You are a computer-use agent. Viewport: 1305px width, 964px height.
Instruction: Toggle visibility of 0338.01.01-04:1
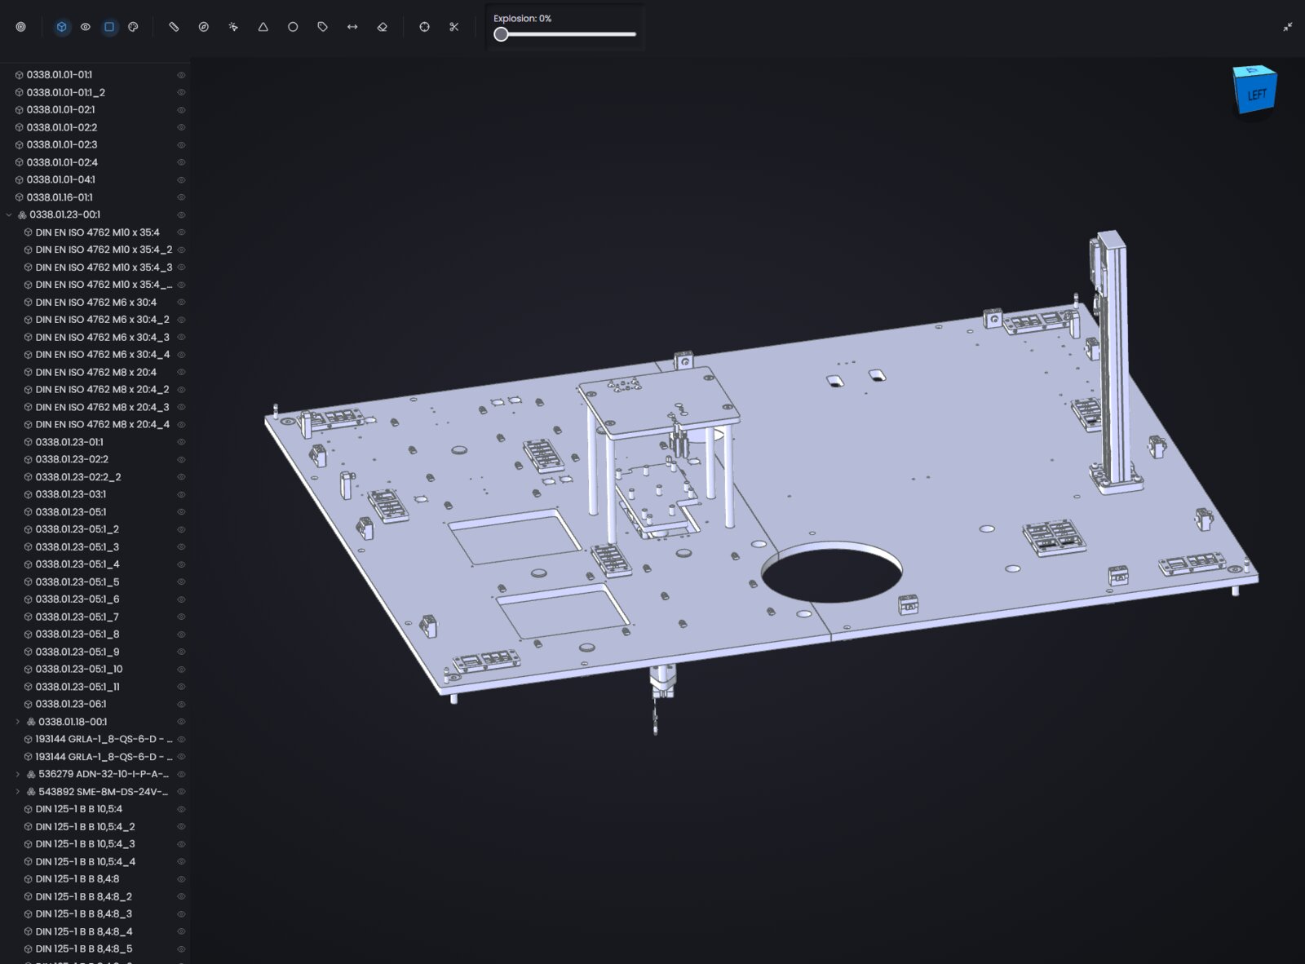point(181,179)
